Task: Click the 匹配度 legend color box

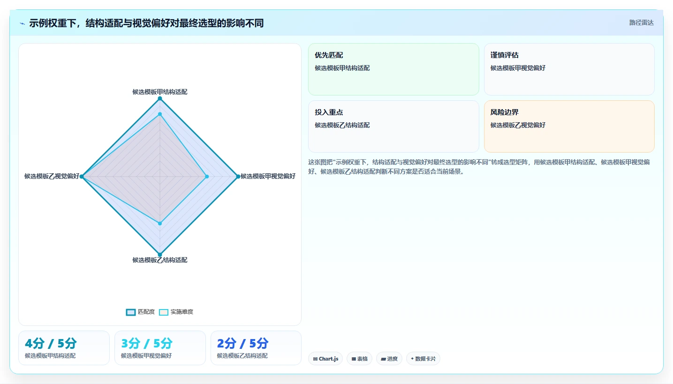Action: tap(131, 312)
